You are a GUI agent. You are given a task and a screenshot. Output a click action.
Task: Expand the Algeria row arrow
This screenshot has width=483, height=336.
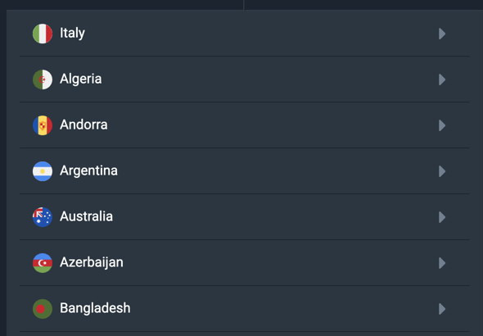click(x=442, y=79)
